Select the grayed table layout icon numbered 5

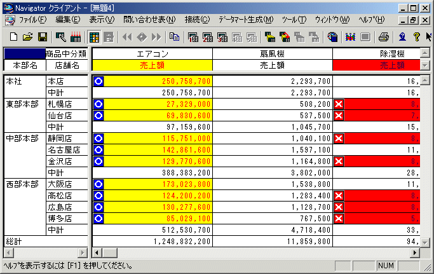(252, 37)
